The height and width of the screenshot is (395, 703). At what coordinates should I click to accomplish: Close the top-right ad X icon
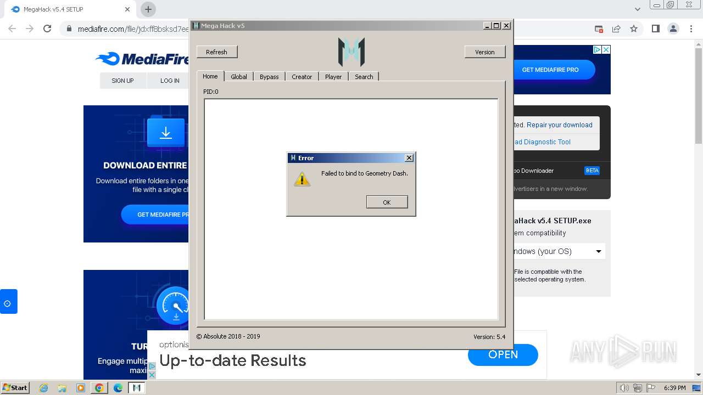point(606,49)
